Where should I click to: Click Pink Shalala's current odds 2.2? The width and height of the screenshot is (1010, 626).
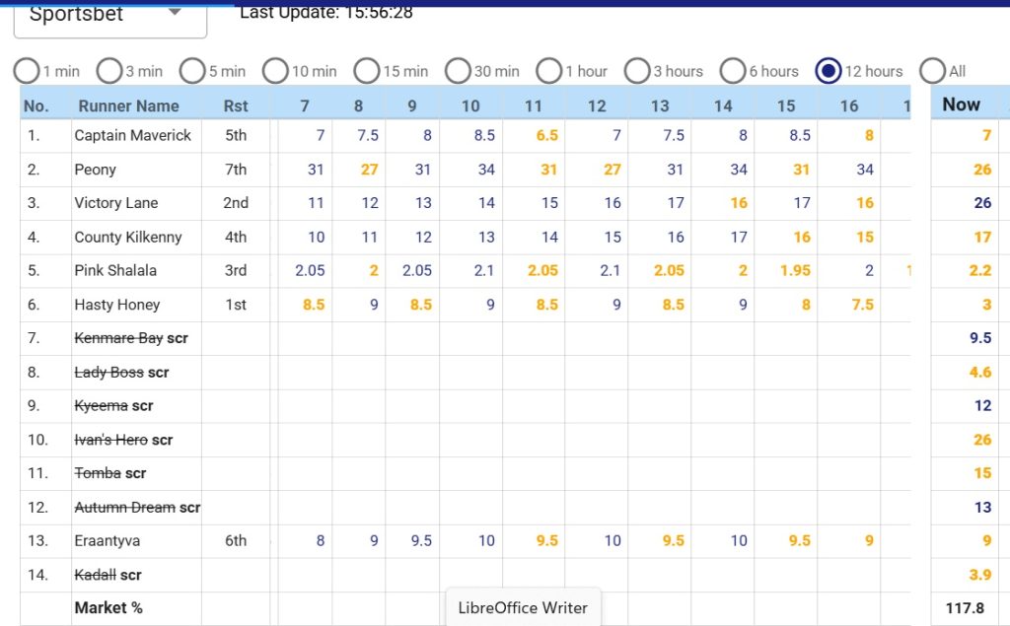979,270
